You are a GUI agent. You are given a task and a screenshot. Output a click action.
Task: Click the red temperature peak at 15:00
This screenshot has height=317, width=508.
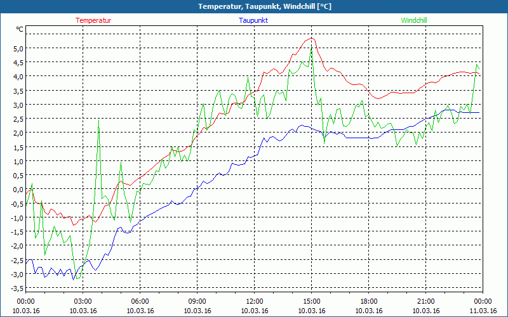pos(312,38)
